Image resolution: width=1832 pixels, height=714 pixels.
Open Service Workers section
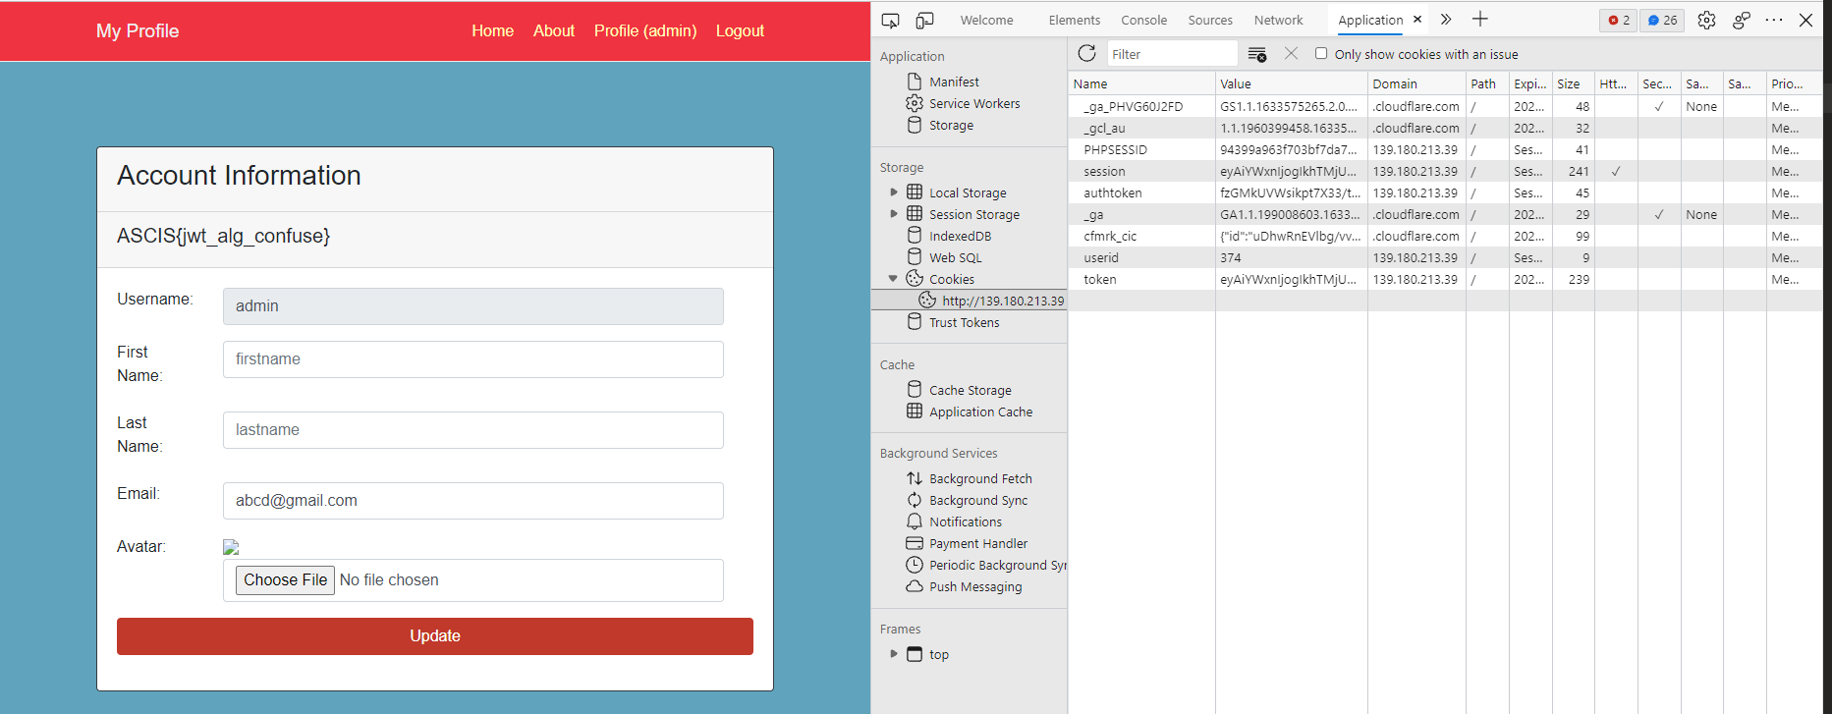coord(974,103)
